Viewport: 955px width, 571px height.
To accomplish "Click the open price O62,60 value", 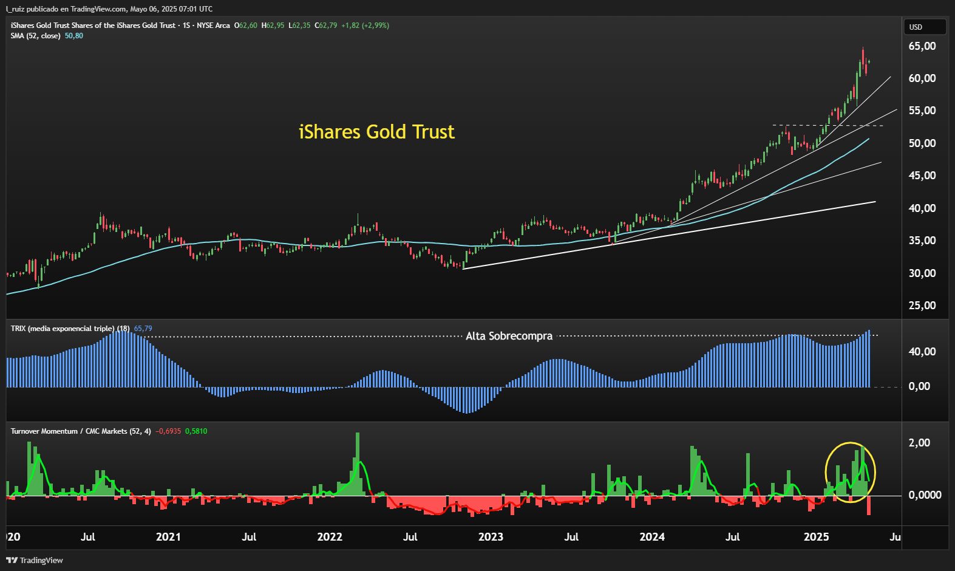I will click(x=245, y=26).
